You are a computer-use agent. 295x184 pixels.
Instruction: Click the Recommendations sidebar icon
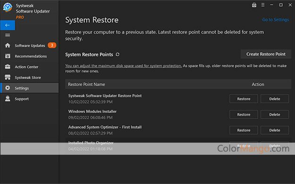(x=8, y=56)
